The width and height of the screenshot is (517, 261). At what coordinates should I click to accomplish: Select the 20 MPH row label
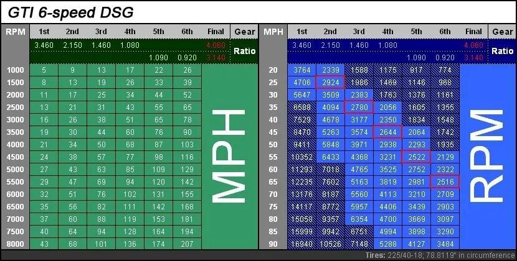[x=273, y=70]
